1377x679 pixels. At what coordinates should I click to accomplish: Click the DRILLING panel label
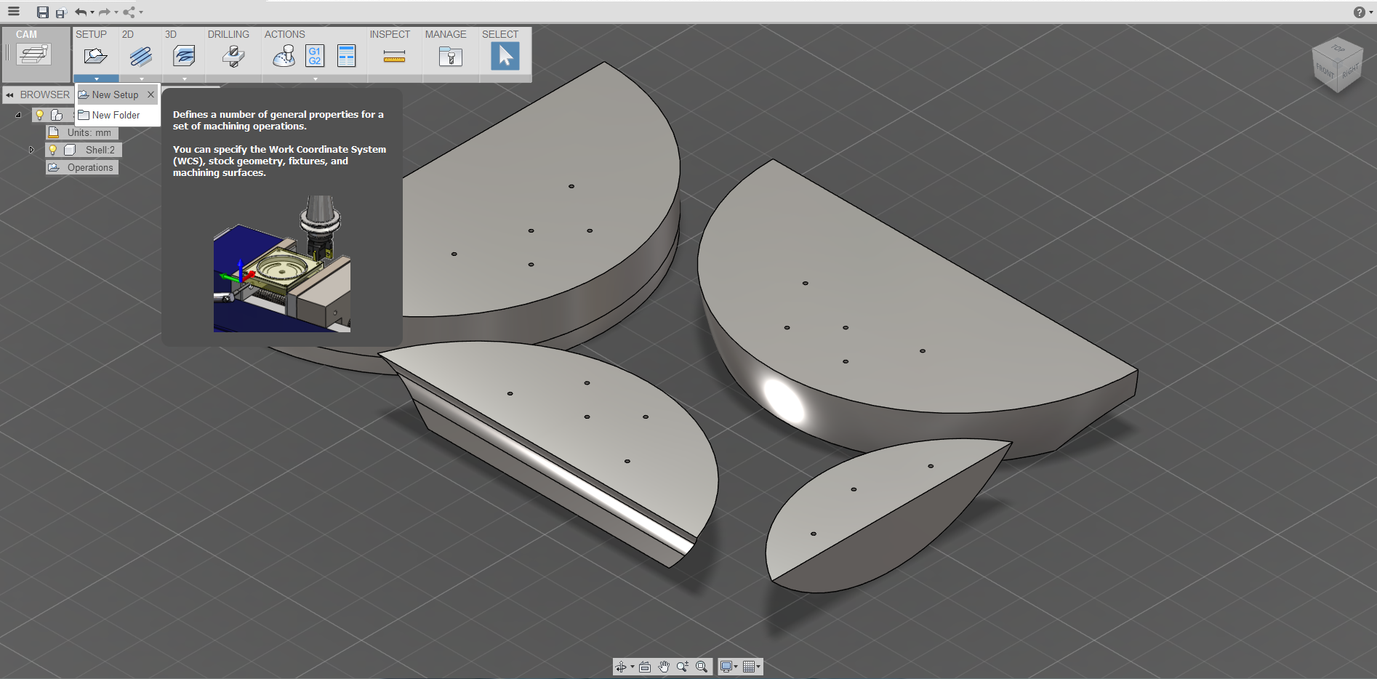coord(228,34)
